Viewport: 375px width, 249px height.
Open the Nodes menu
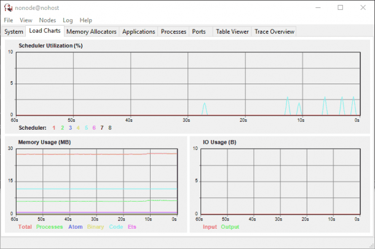(47, 20)
